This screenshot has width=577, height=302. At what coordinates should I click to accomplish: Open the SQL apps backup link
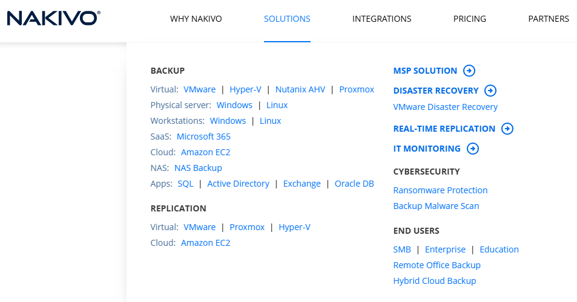click(185, 184)
